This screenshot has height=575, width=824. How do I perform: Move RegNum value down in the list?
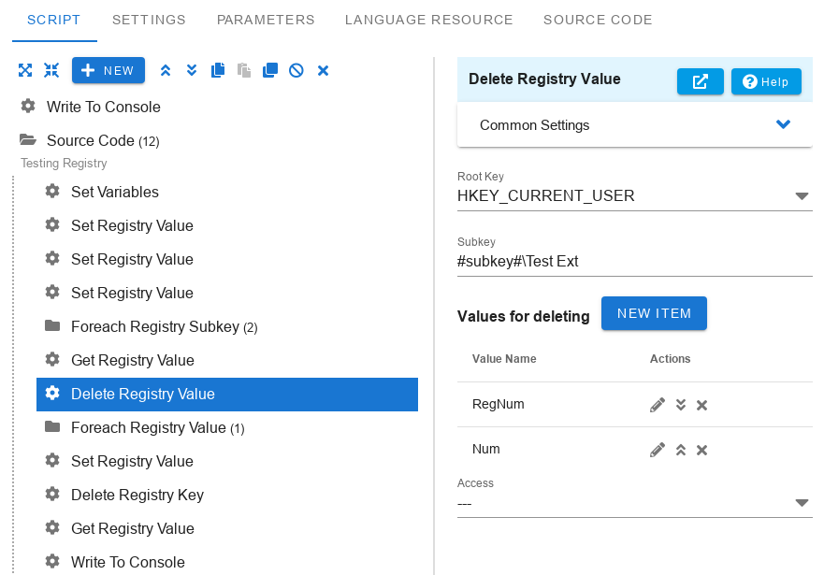681,405
